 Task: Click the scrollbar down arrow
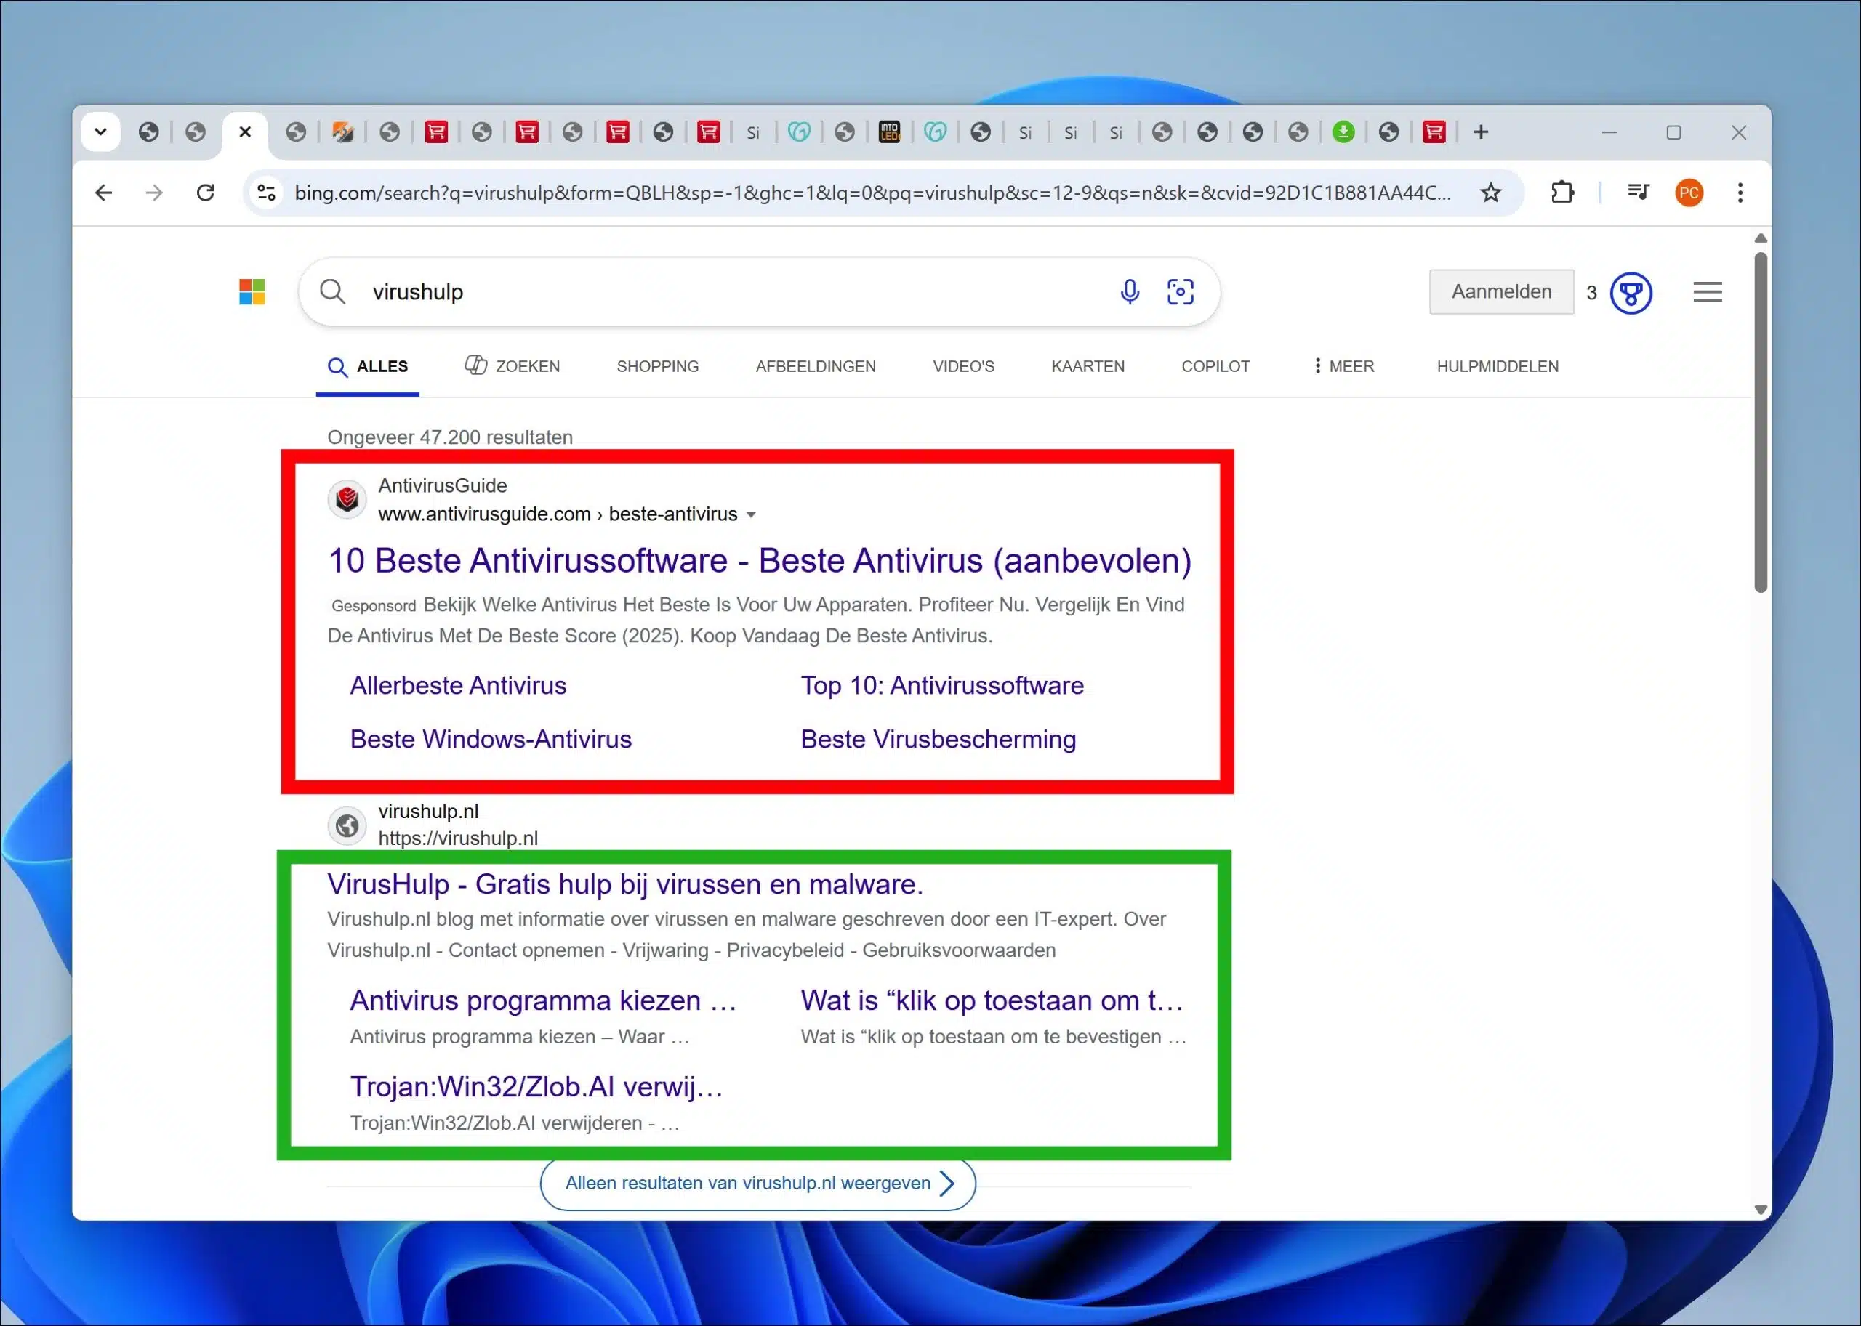point(1761,1210)
